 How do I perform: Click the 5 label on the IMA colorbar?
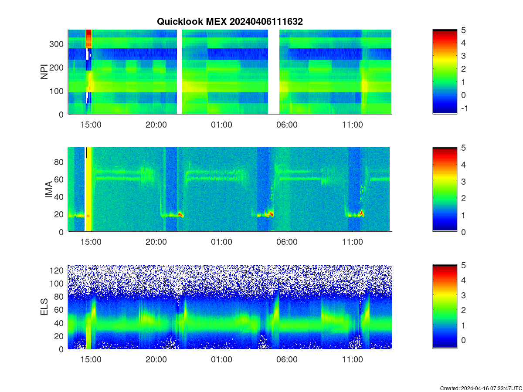tap(463, 148)
